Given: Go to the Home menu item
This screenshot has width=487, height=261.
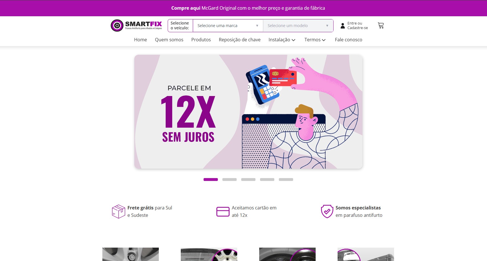Looking at the screenshot, I should pos(141,40).
